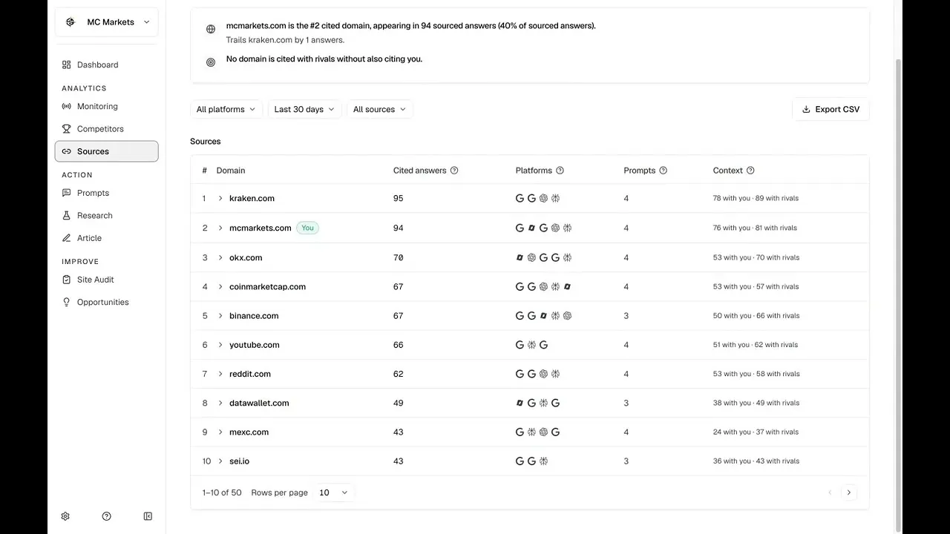Select Sources in the sidebar
This screenshot has height=534, width=950.
107,151
